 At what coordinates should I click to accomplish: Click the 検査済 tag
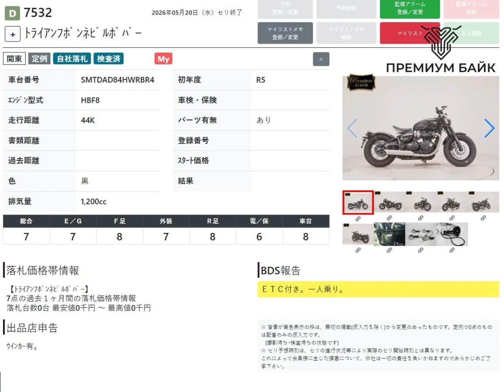[108, 59]
